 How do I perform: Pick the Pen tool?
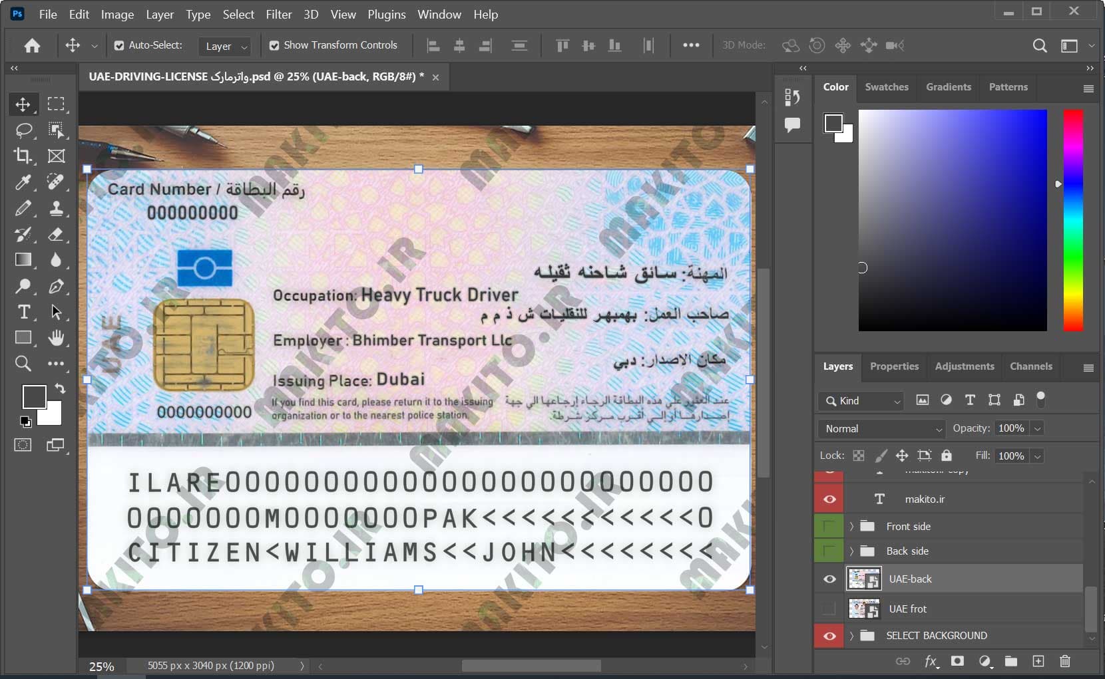tap(56, 286)
